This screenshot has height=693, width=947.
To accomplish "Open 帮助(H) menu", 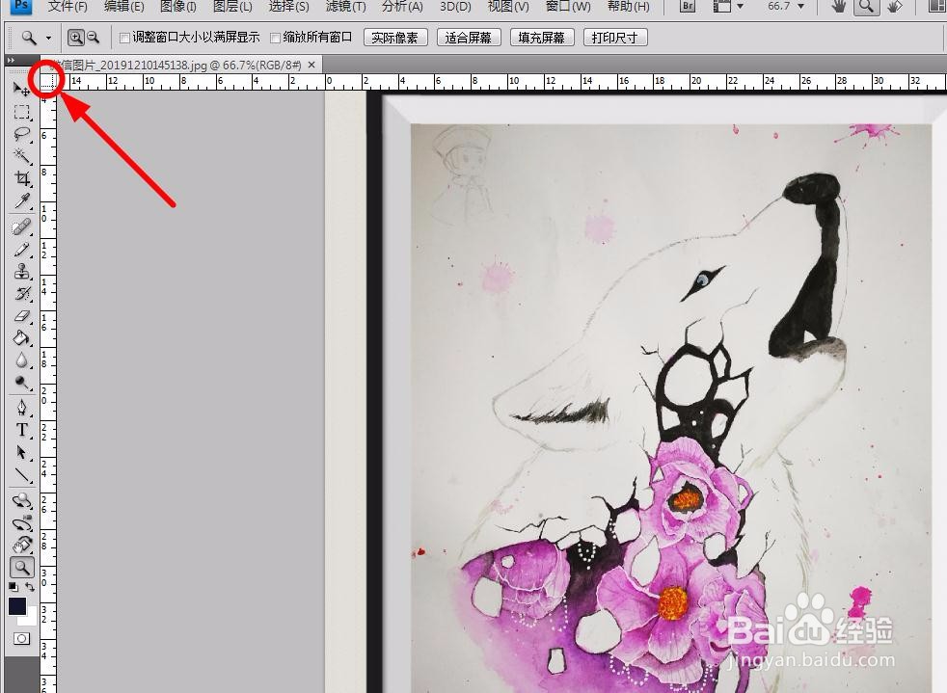I will pos(629,7).
